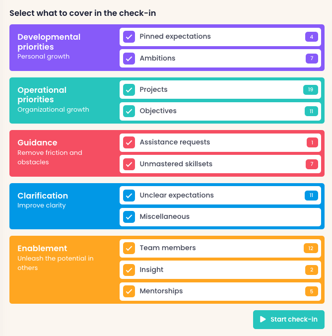The width and height of the screenshot is (332, 336).
Task: Click the Assistance requests badge showing 1
Action: [312, 142]
